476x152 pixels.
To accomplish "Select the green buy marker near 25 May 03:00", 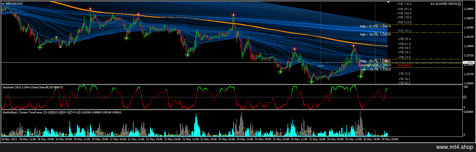I will tap(280, 72).
